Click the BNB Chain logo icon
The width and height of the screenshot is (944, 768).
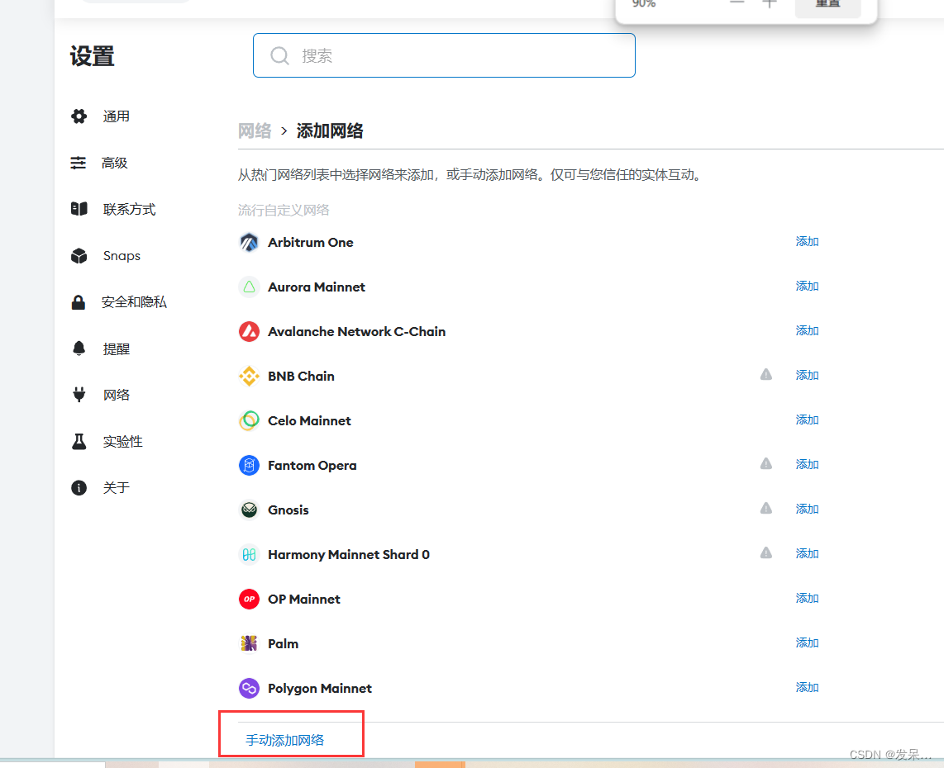(250, 376)
